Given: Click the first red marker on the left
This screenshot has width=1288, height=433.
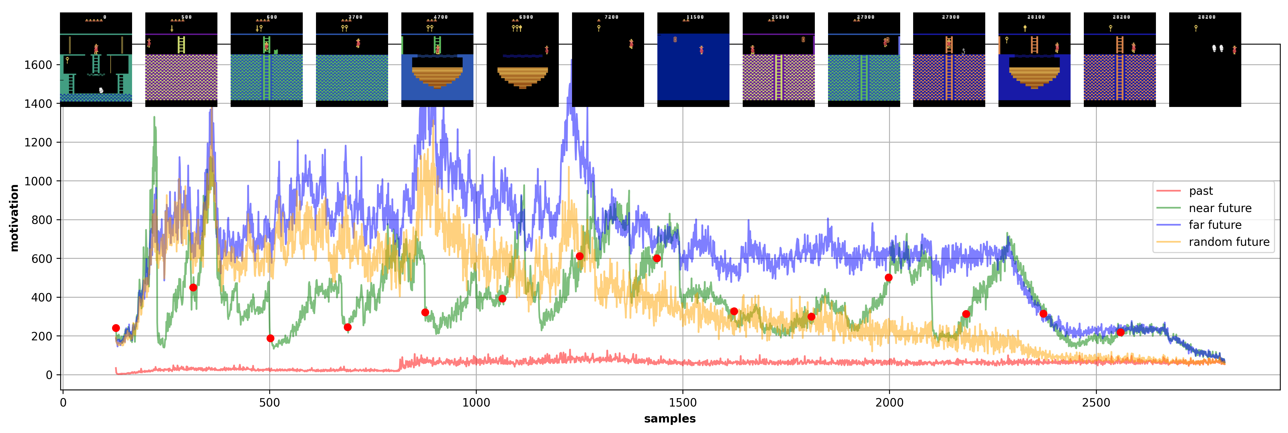Looking at the screenshot, I should [116, 328].
